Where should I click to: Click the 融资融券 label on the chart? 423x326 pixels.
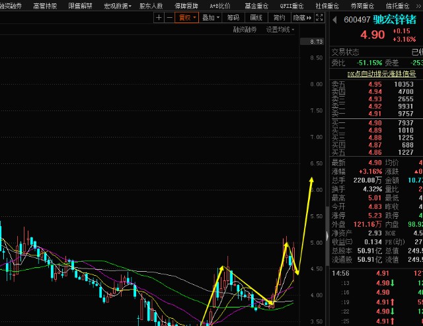pyautogui.click(x=245, y=30)
